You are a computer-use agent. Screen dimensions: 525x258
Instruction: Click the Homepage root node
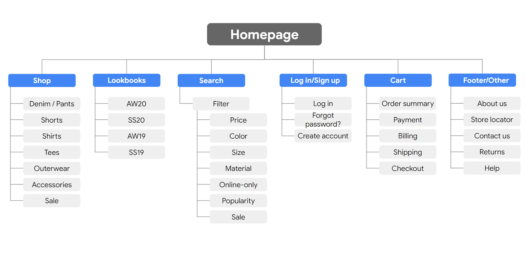(x=264, y=34)
